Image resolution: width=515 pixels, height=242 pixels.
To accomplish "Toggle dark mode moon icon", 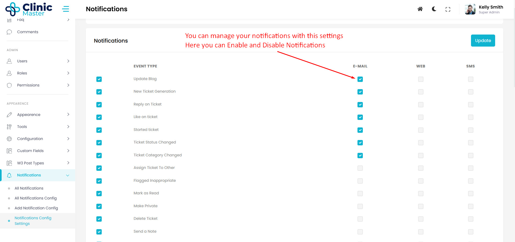I will [434, 9].
